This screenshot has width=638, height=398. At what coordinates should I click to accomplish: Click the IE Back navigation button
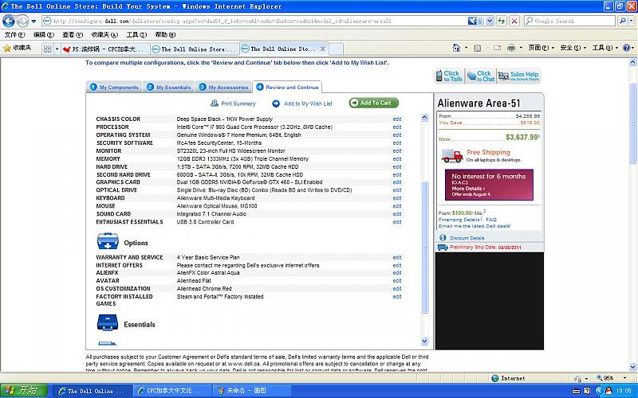9,21
